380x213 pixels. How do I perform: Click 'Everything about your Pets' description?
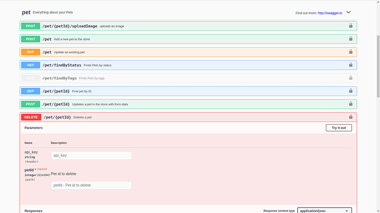[x=53, y=12]
